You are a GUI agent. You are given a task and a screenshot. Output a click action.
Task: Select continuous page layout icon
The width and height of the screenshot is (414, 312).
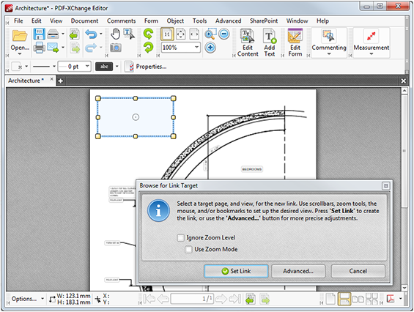(x=344, y=299)
